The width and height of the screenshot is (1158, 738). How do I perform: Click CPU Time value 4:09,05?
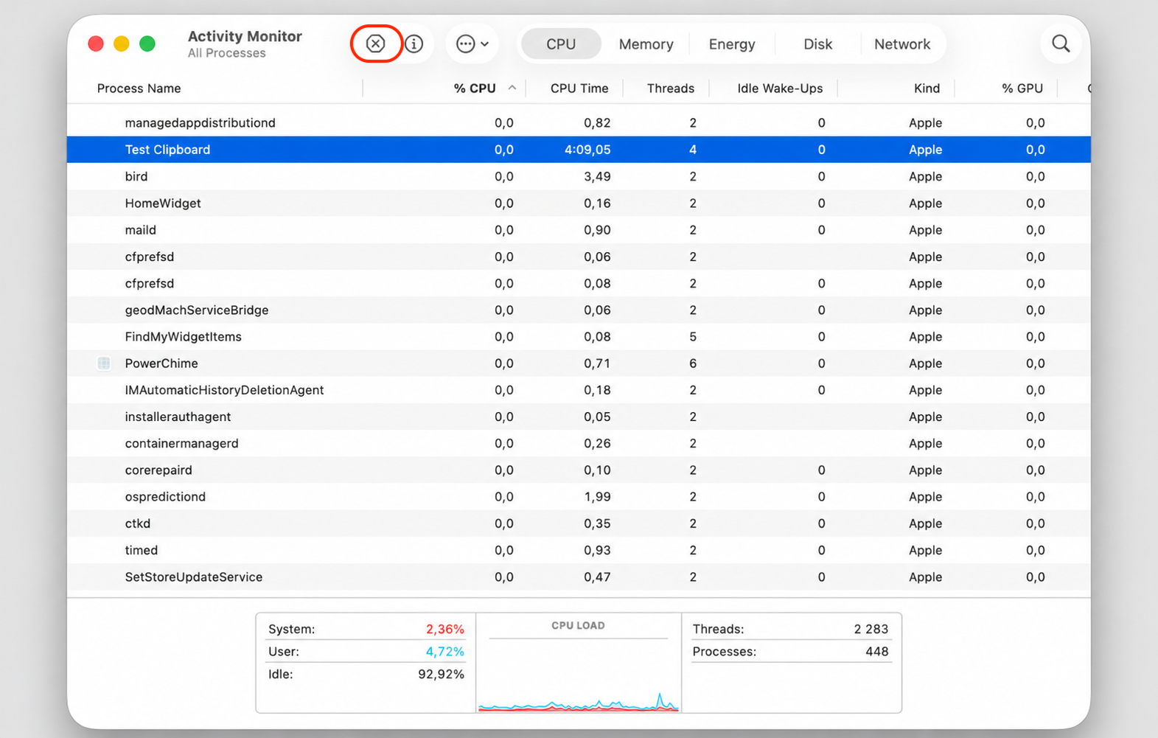pos(587,150)
